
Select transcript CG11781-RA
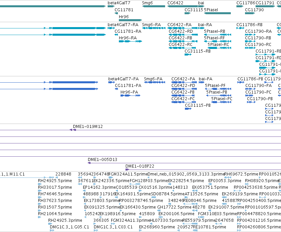[x=116, y=35]
